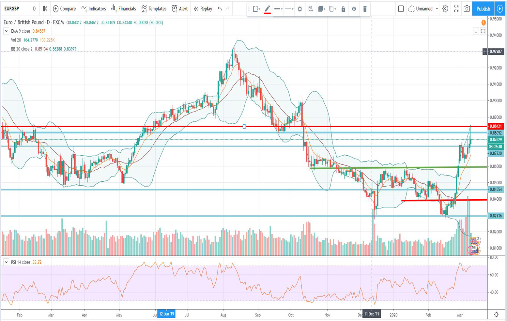Click the Undo arrow in toolbar
507x321 pixels.
220,9
